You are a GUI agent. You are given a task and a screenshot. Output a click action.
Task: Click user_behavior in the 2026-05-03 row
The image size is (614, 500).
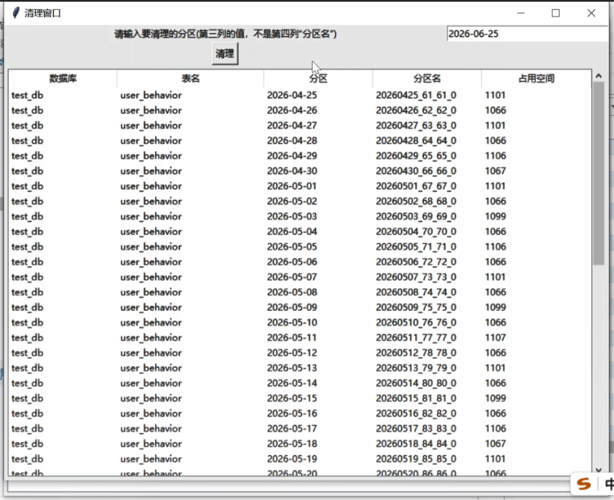pyautogui.click(x=151, y=216)
